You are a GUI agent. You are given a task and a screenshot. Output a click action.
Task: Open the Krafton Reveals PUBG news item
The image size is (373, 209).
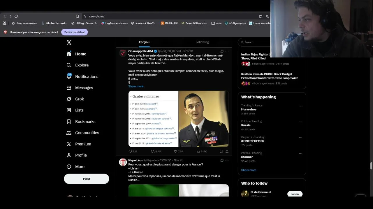click(272, 79)
